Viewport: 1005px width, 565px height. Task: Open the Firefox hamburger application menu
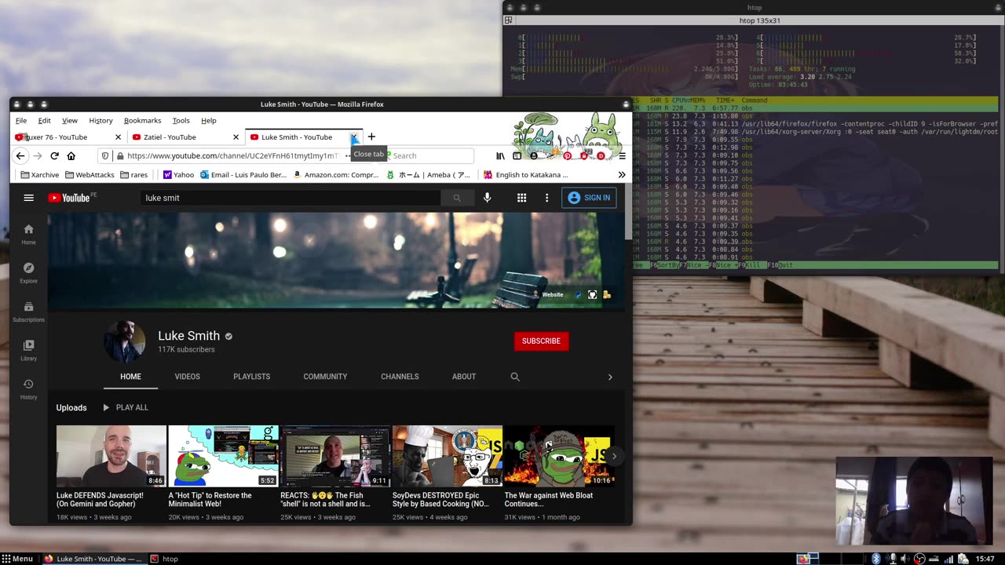tap(622, 155)
